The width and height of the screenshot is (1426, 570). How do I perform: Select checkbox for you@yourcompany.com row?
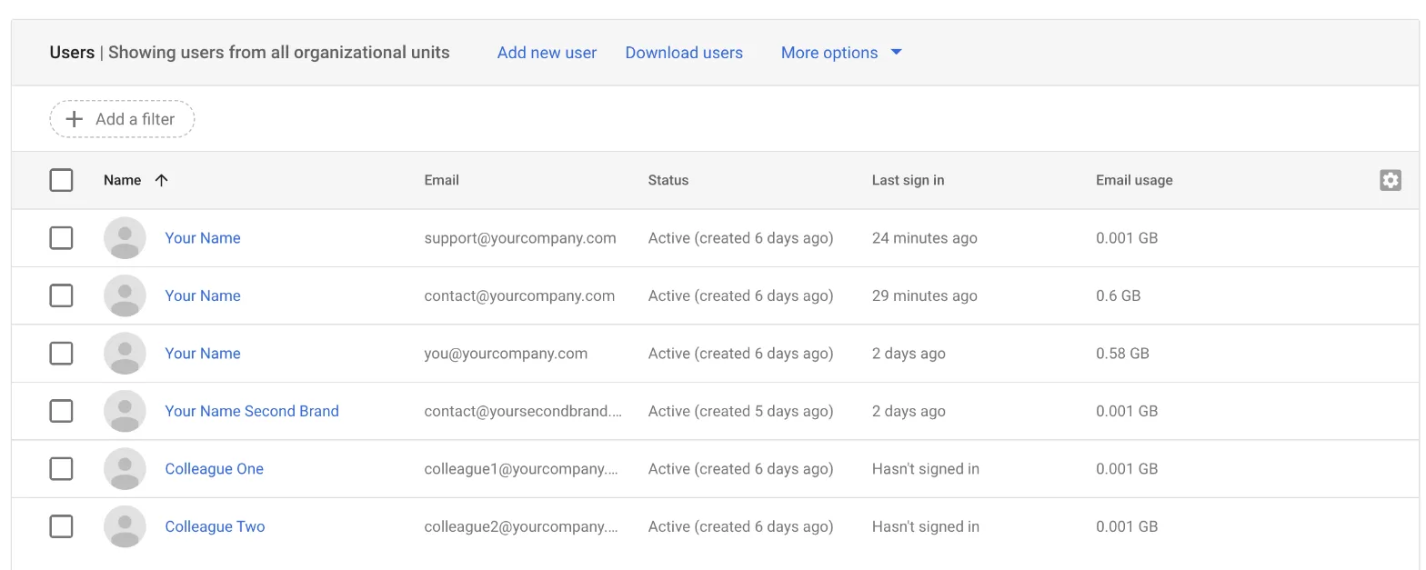click(x=61, y=354)
